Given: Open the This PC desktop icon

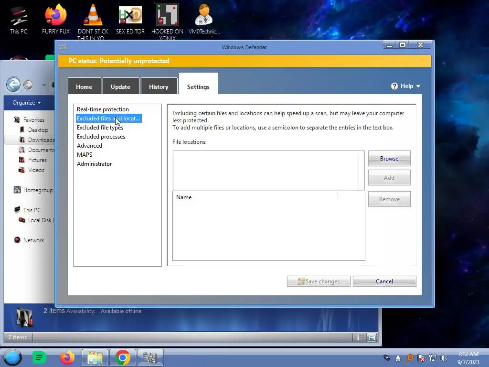Looking at the screenshot, I should point(19,20).
